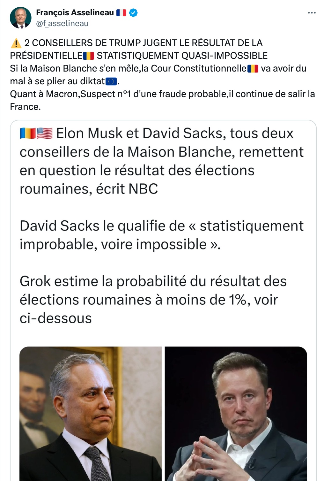Screen dimensions: 324x481
Task: Click the quoted paragraph 'David Sacks le qualifie'
Action: click(x=162, y=235)
